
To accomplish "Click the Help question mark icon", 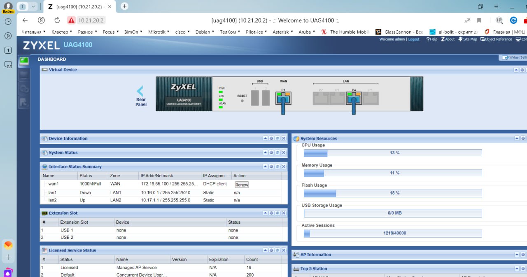I will [x=429, y=39].
